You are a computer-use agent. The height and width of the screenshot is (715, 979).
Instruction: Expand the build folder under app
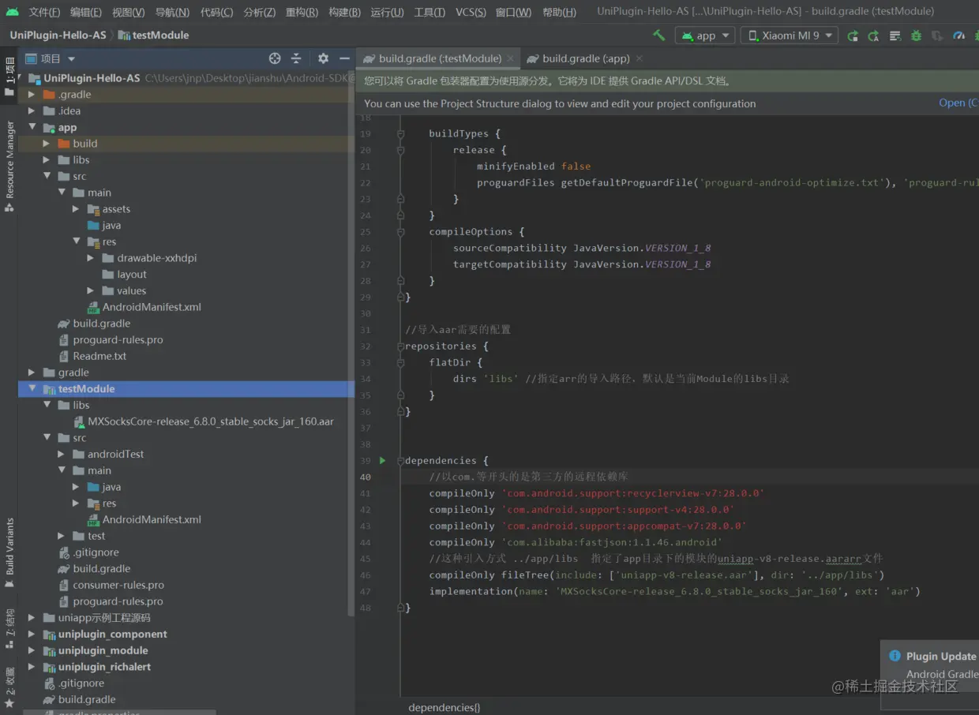tap(47, 144)
